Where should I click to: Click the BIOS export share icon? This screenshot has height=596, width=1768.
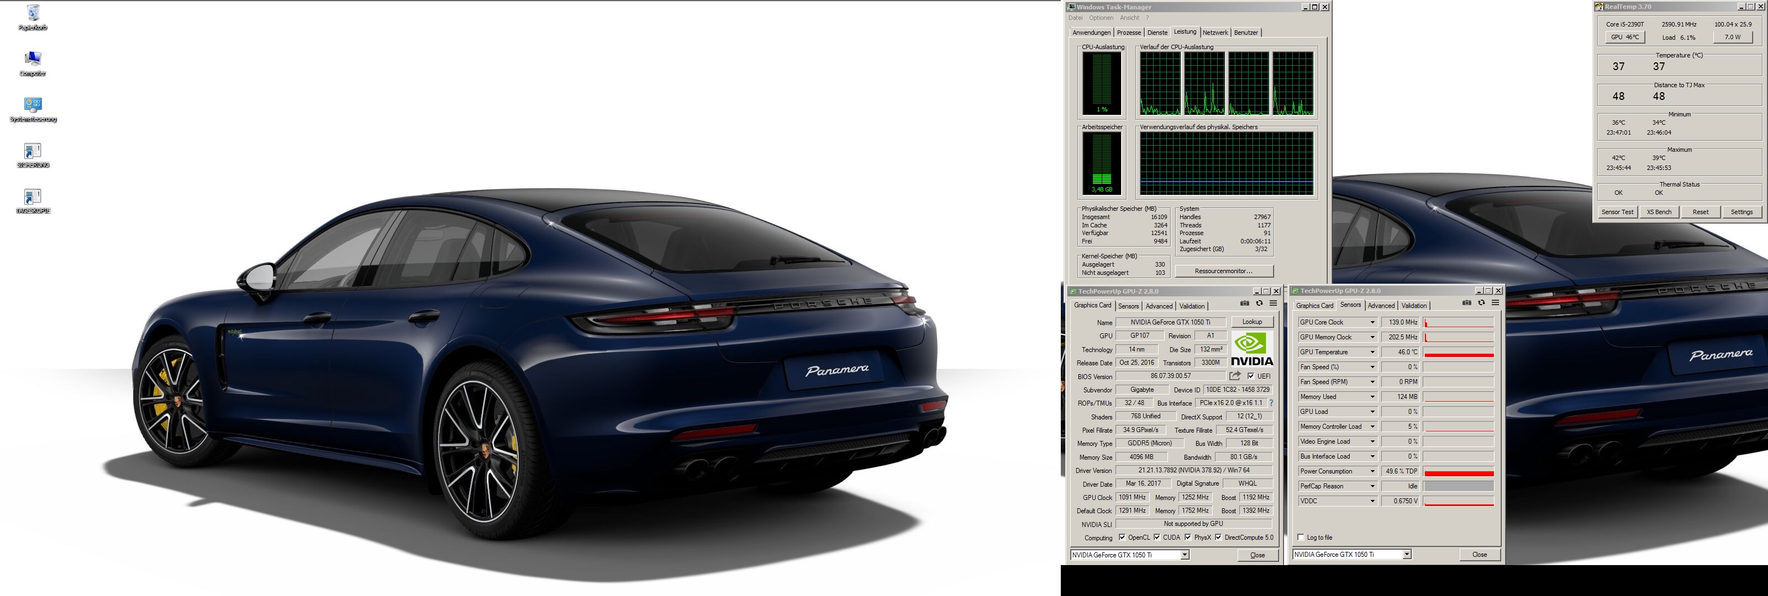[1235, 376]
